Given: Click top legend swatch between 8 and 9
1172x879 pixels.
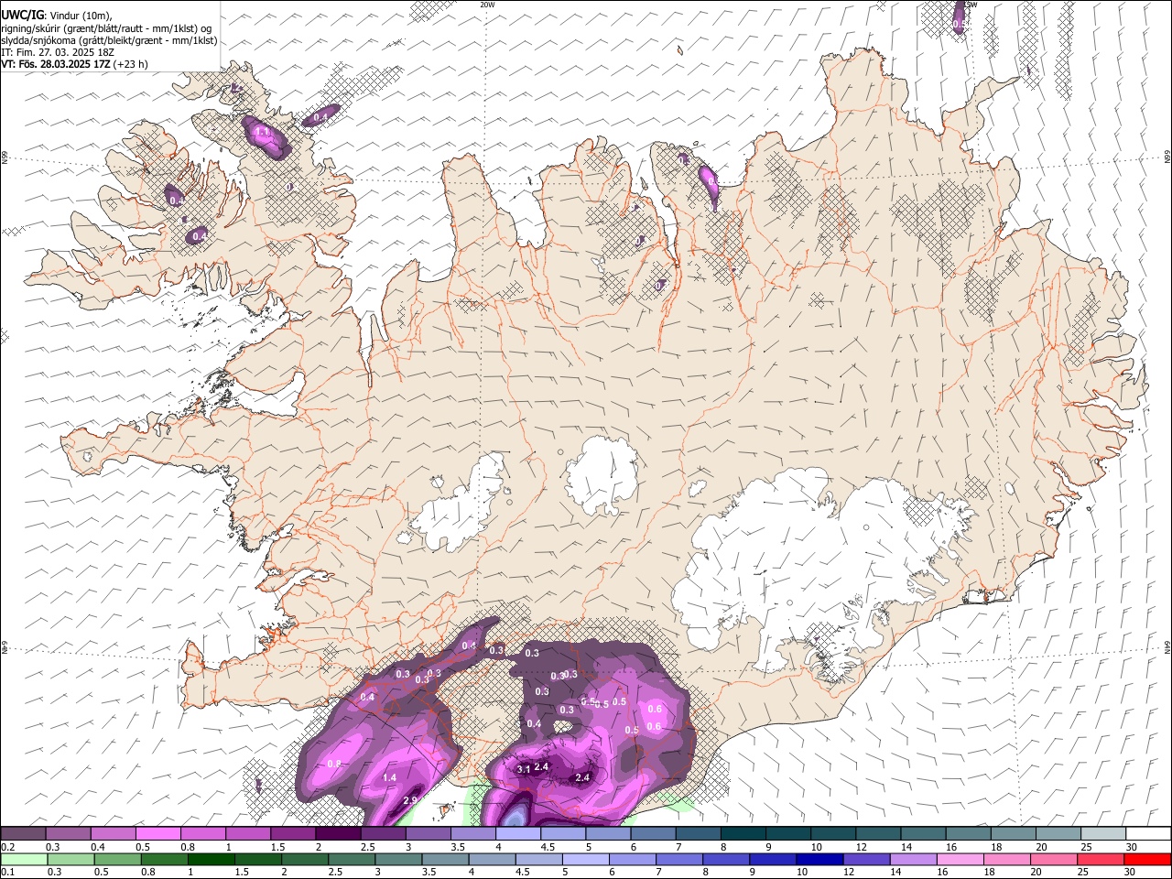Looking at the screenshot, I should (743, 833).
